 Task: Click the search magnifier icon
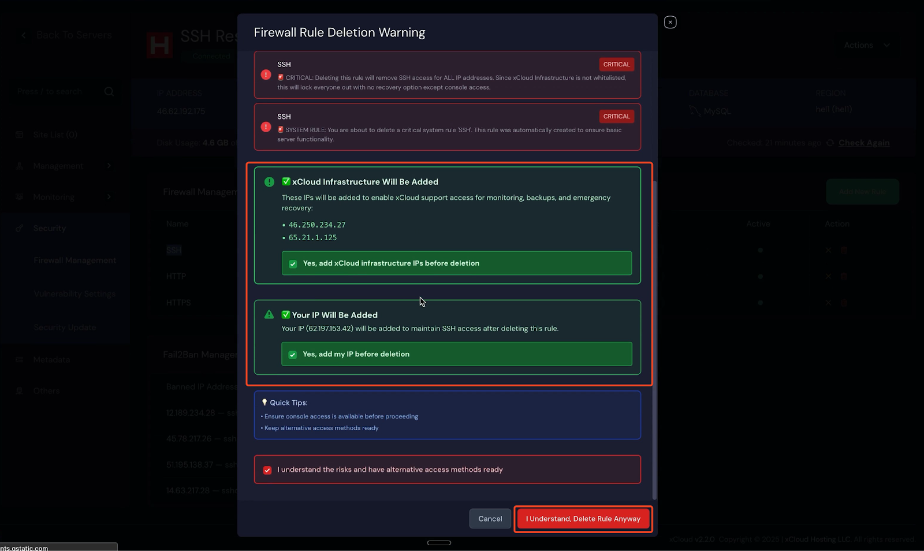109,91
